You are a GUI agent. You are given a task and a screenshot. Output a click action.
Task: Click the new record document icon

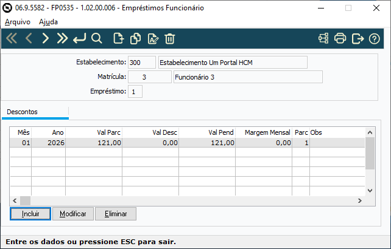pos(118,38)
